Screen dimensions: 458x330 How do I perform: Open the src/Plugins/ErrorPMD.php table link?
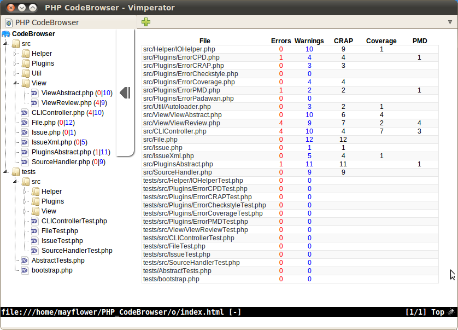click(181, 90)
